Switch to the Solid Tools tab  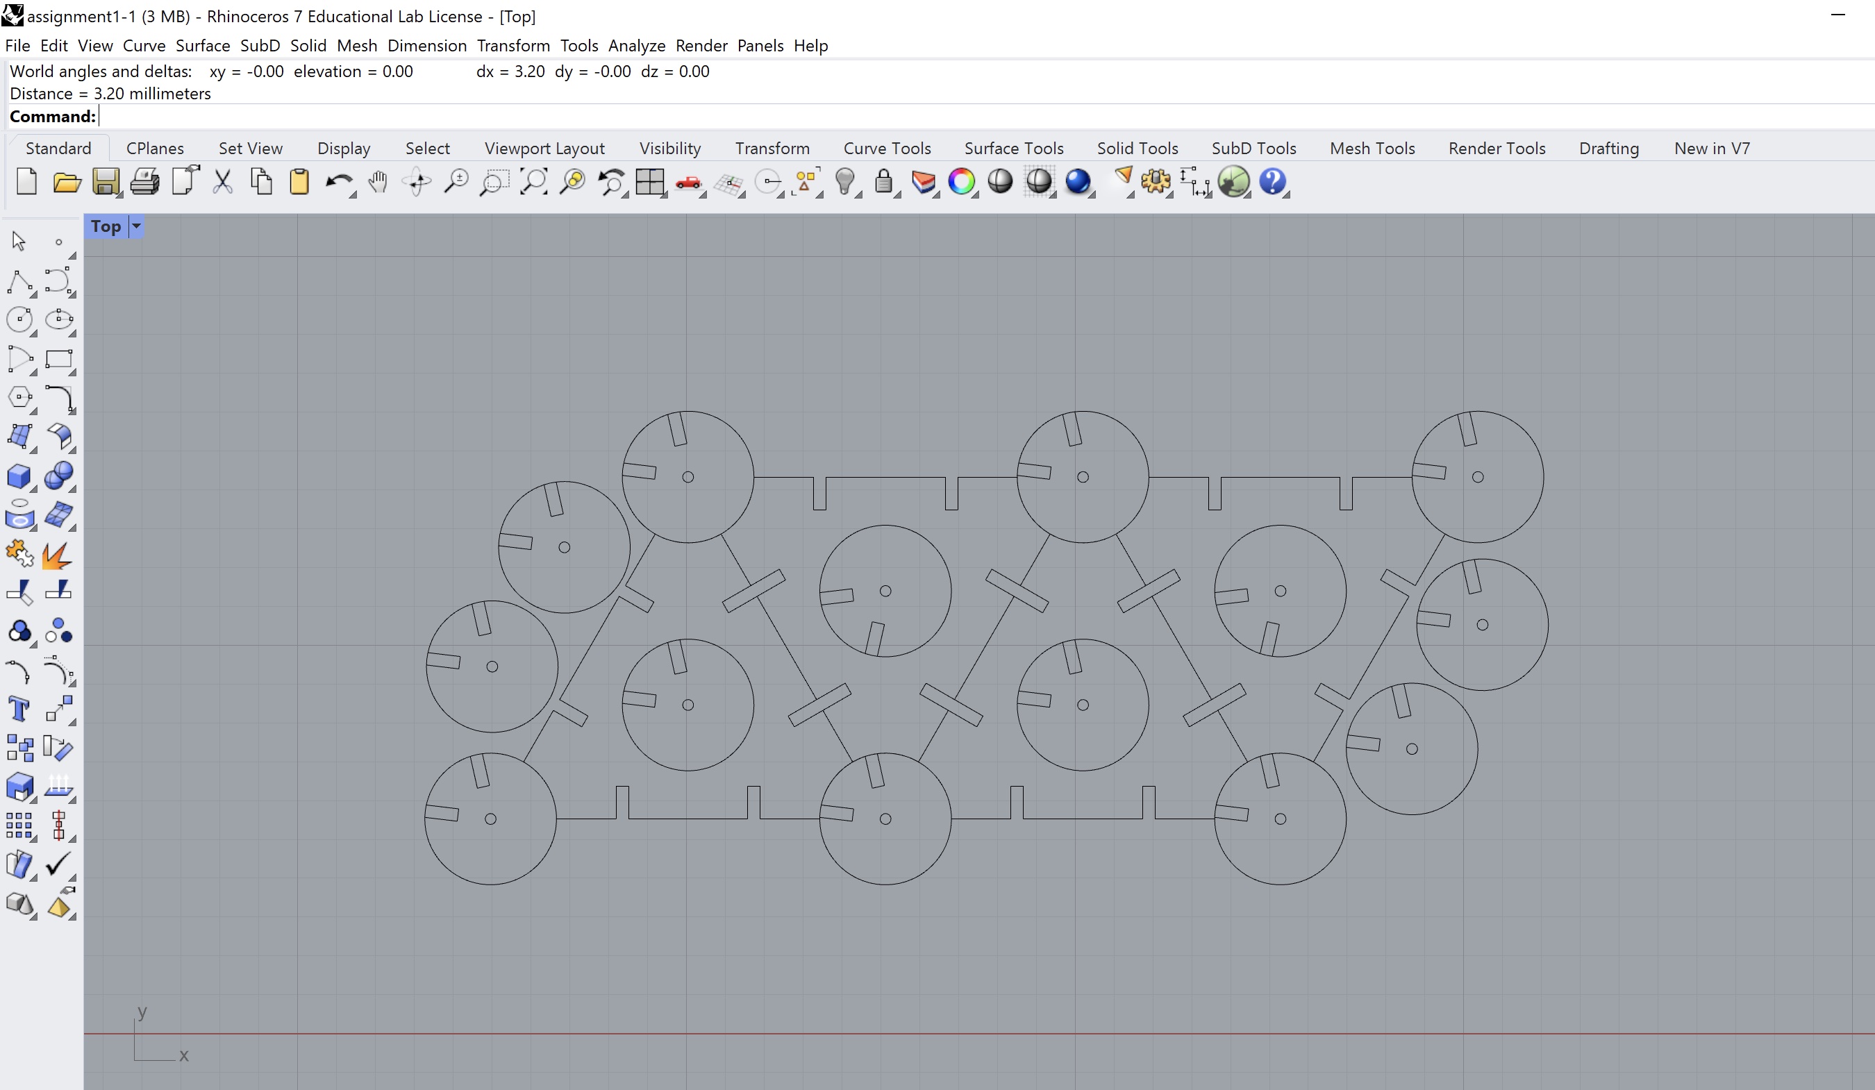point(1137,148)
